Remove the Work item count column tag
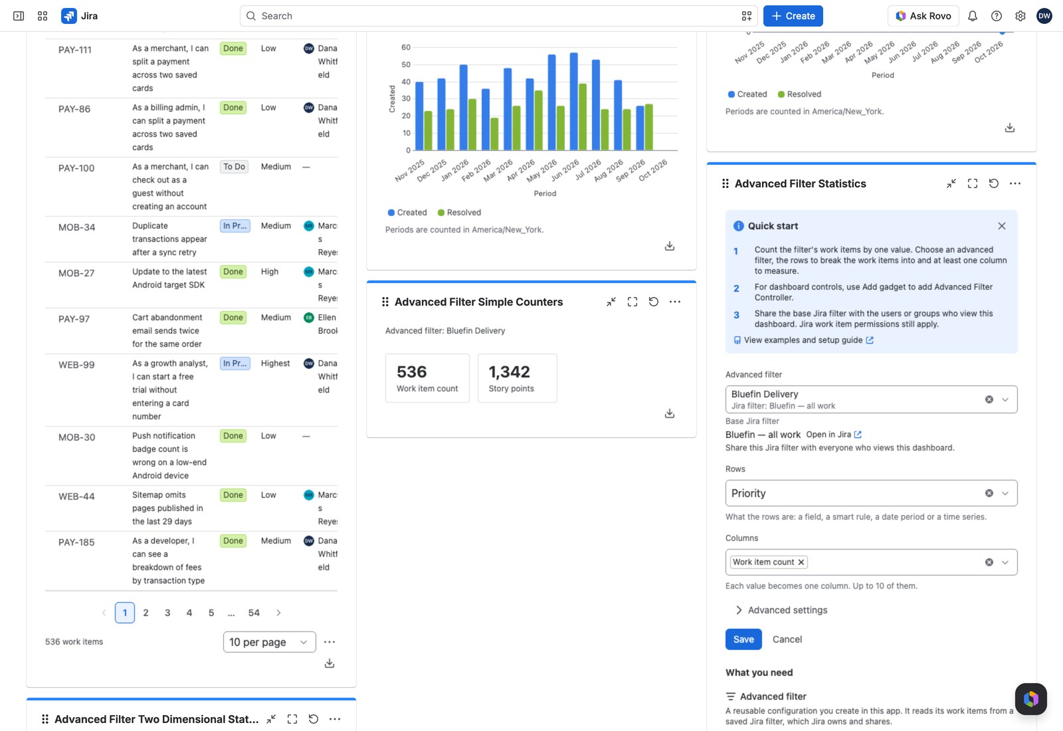Viewport: 1063px width, 731px height. pyautogui.click(x=801, y=562)
